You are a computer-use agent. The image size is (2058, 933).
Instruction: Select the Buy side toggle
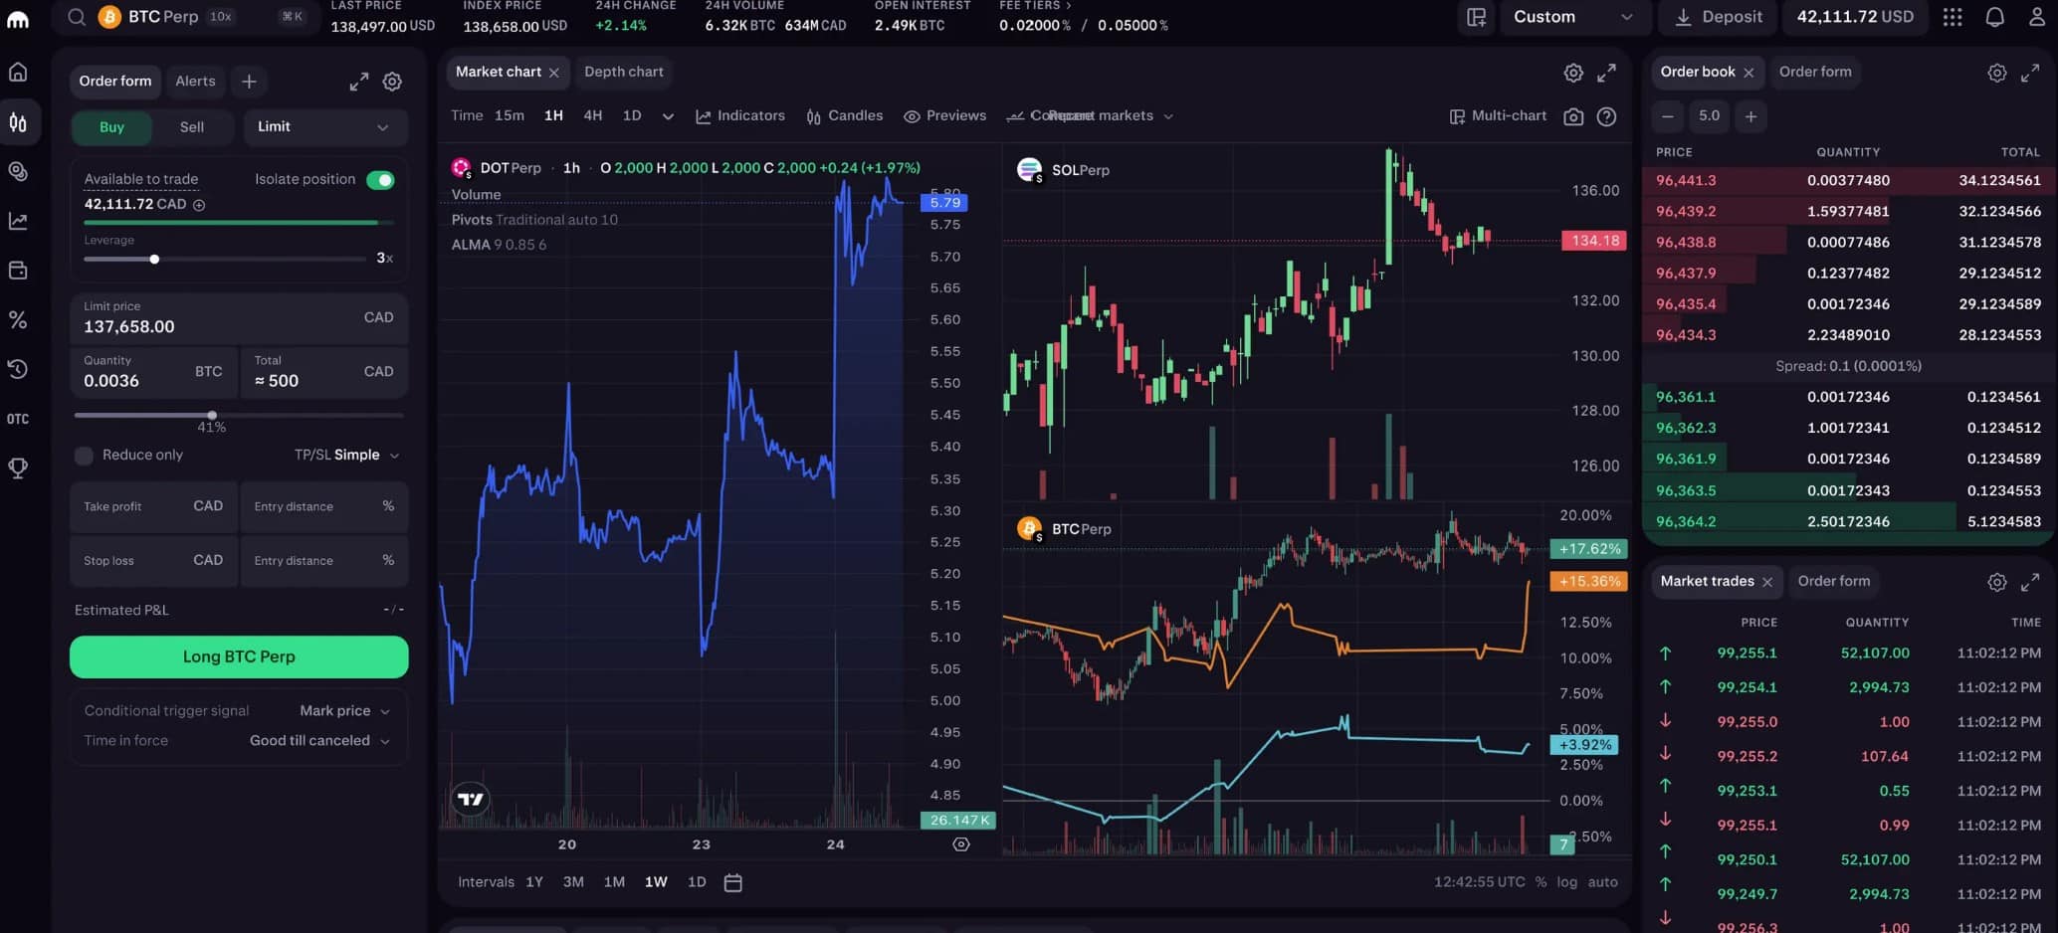(111, 127)
